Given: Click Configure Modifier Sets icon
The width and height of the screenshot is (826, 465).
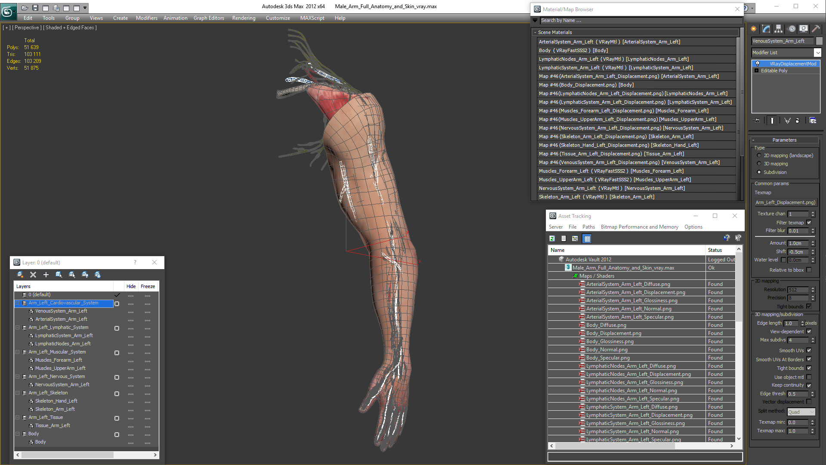Looking at the screenshot, I should [x=813, y=121].
